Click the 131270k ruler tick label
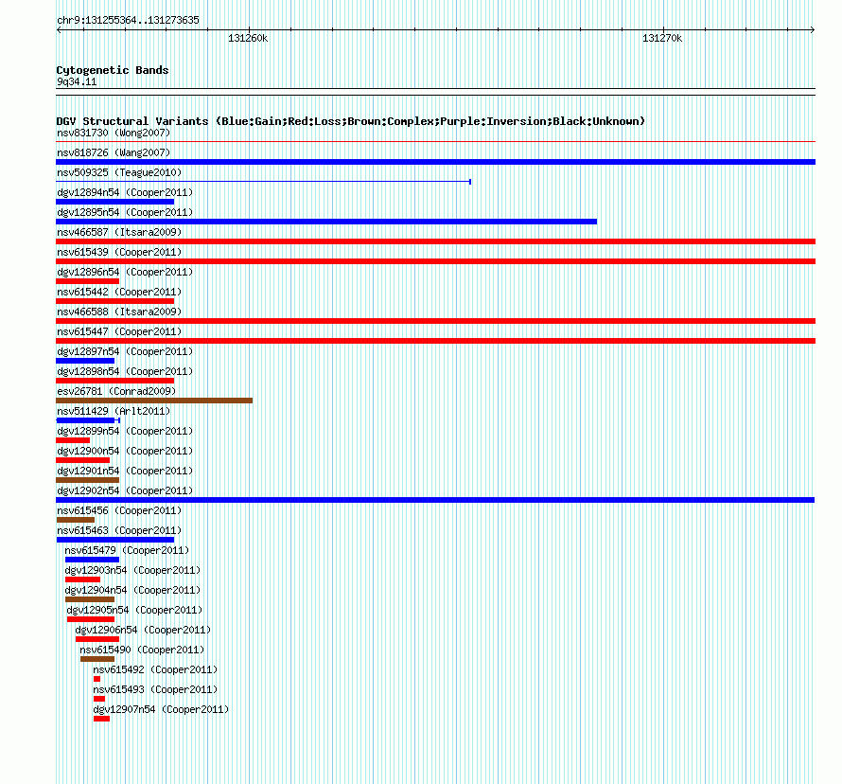 [x=662, y=38]
